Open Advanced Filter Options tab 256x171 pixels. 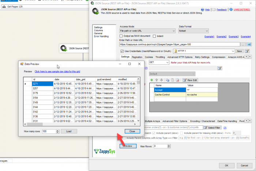(x=175, y=121)
